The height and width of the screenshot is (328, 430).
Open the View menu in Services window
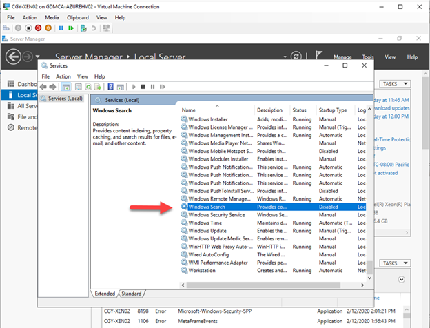pyautogui.click(x=82, y=76)
